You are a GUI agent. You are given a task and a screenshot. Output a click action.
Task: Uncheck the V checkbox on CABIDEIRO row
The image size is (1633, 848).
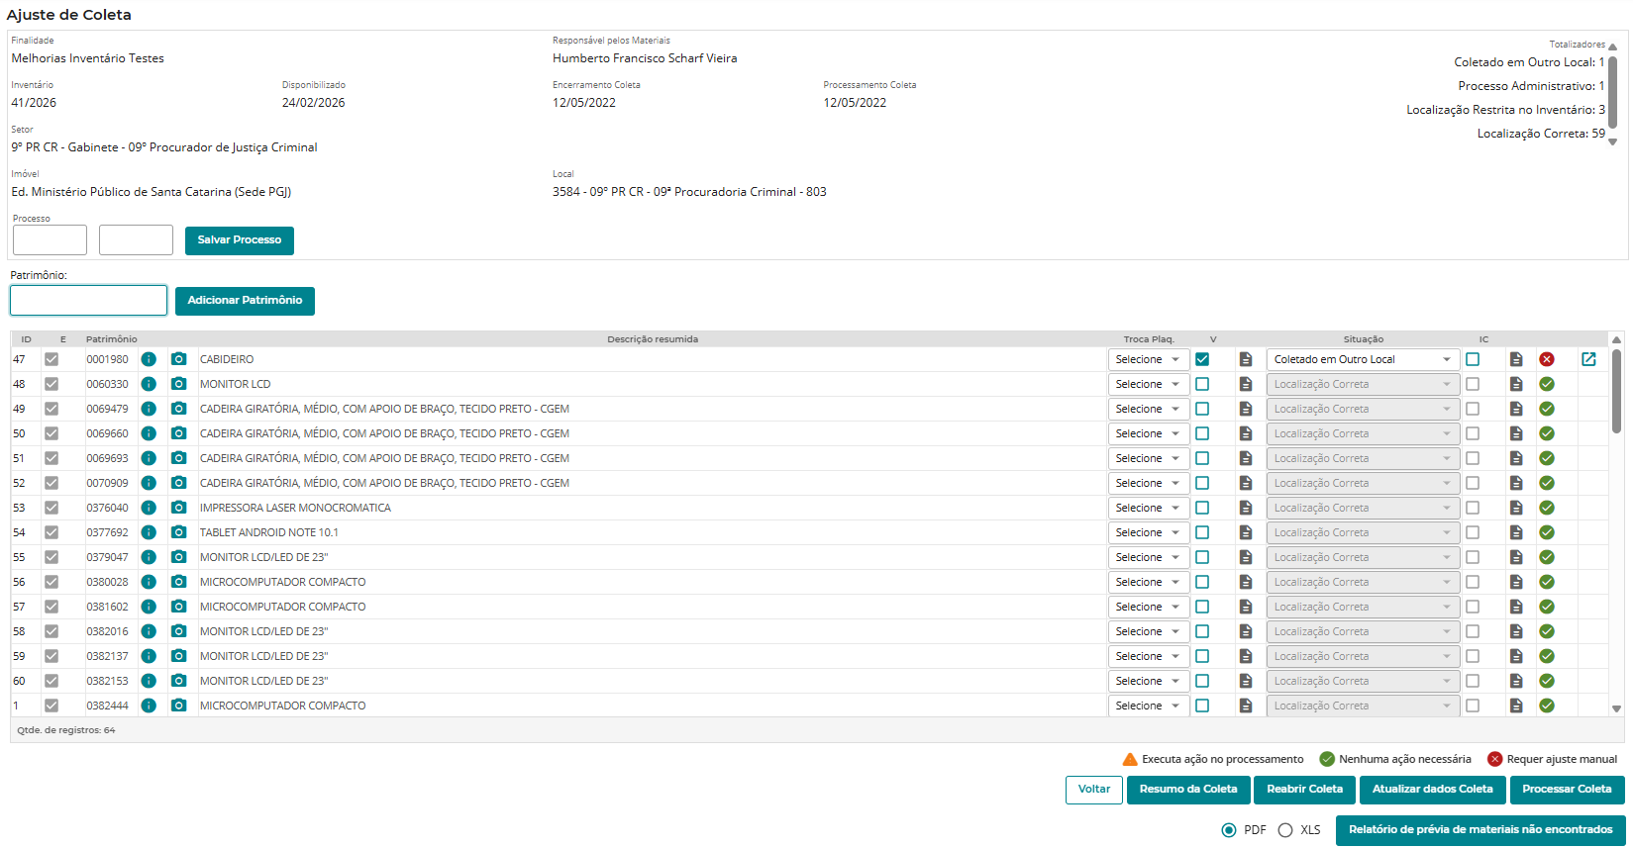tap(1202, 359)
